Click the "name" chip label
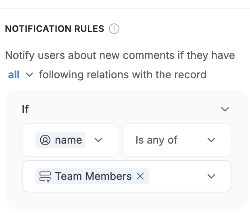The height and width of the screenshot is (213, 250). click(x=68, y=140)
